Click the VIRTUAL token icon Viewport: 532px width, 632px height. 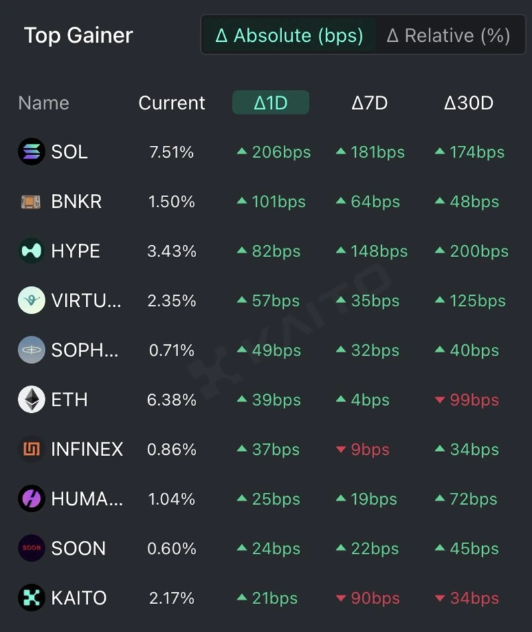[31, 300]
